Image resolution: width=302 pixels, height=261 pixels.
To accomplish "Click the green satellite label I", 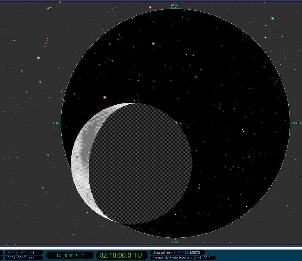I will pyautogui.click(x=181, y=125).
